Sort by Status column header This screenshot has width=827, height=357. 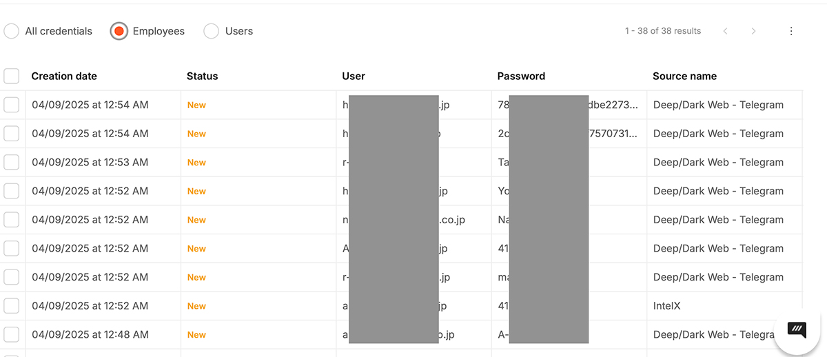pos(202,76)
